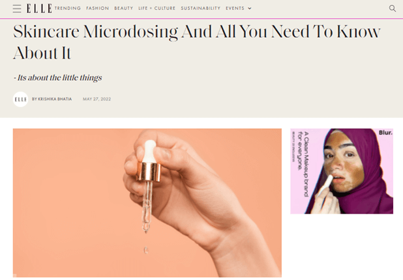
Task: Open the Beauty section
Action: [x=124, y=8]
